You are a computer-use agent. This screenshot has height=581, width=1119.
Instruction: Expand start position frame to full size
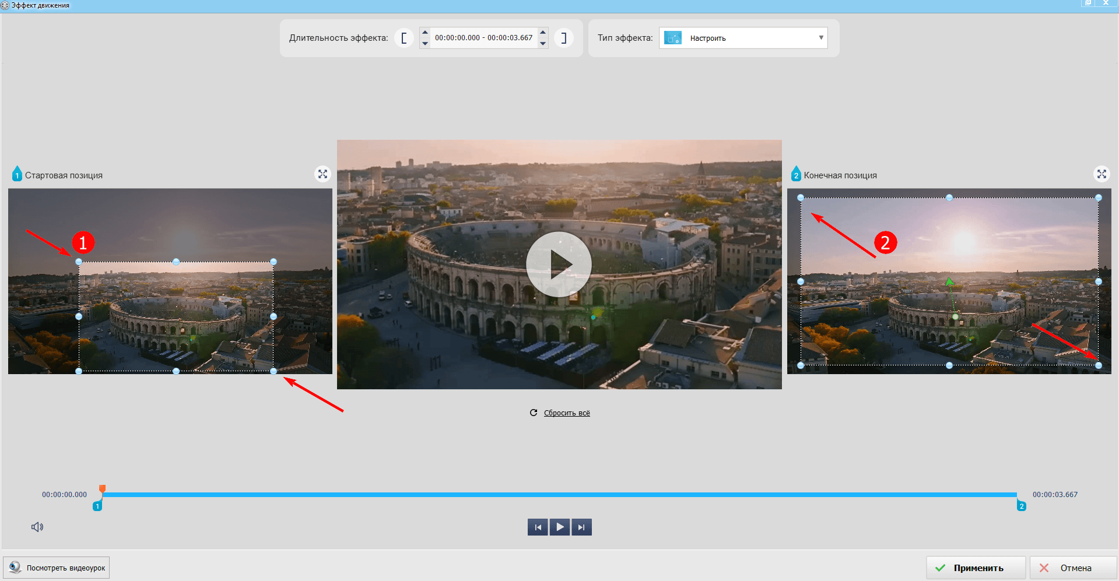[322, 174]
